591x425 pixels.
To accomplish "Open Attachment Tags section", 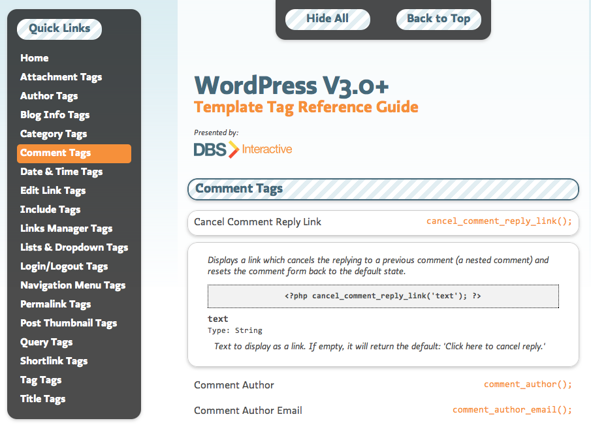I will [61, 77].
